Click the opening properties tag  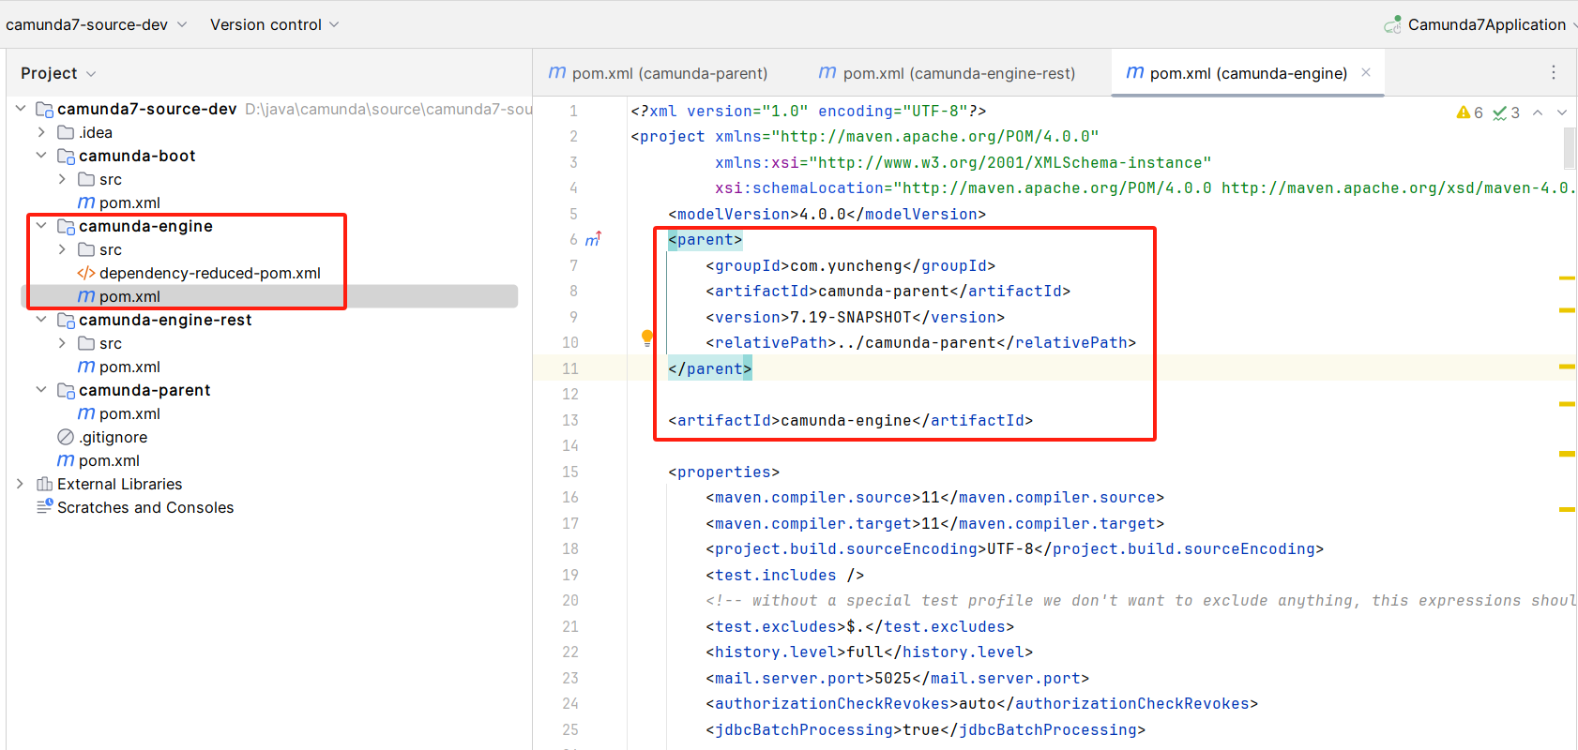pyautogui.click(x=723, y=472)
